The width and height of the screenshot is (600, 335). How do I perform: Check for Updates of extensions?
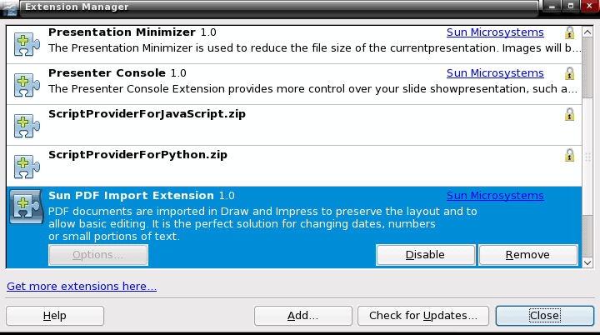[x=423, y=316]
